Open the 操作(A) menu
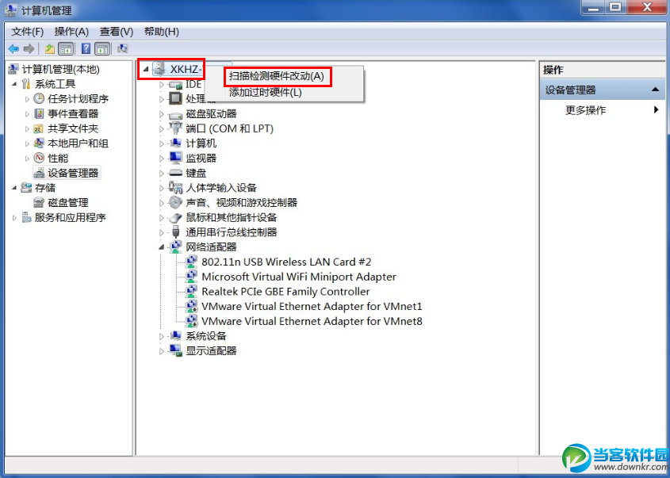The height and width of the screenshot is (478, 670). (71, 32)
